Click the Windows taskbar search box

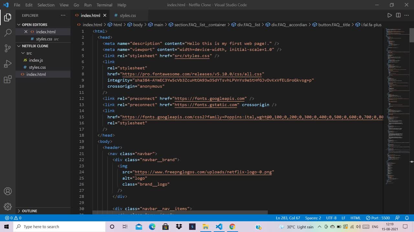pyautogui.click(x=60, y=227)
